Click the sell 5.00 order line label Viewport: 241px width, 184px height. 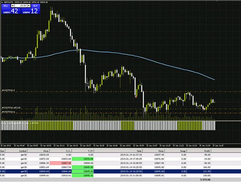click(11, 108)
